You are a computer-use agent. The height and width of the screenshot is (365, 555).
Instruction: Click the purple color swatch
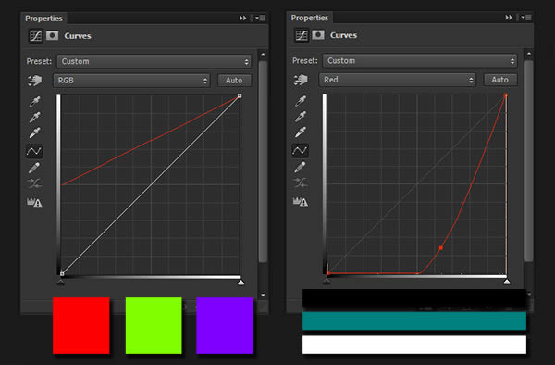click(225, 325)
